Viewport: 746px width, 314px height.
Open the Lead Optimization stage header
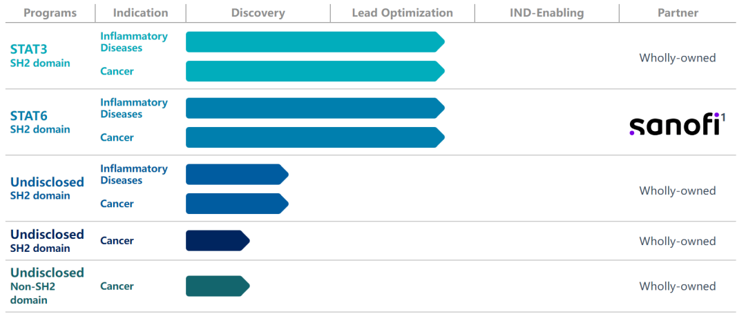coord(402,13)
